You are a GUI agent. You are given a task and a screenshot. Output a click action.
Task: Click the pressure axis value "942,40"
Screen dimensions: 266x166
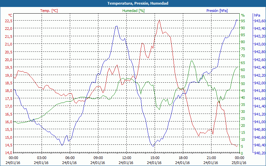[x=260, y=67]
